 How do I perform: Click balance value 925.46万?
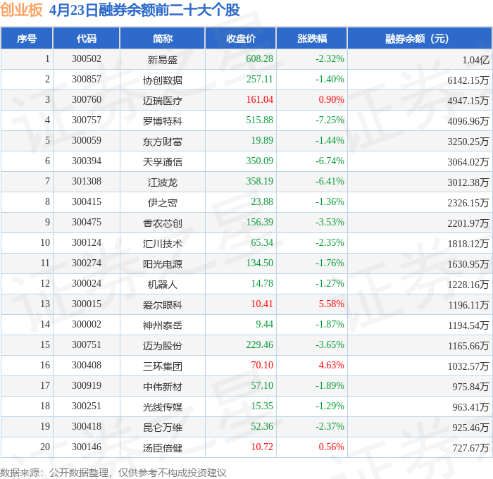[x=470, y=428]
